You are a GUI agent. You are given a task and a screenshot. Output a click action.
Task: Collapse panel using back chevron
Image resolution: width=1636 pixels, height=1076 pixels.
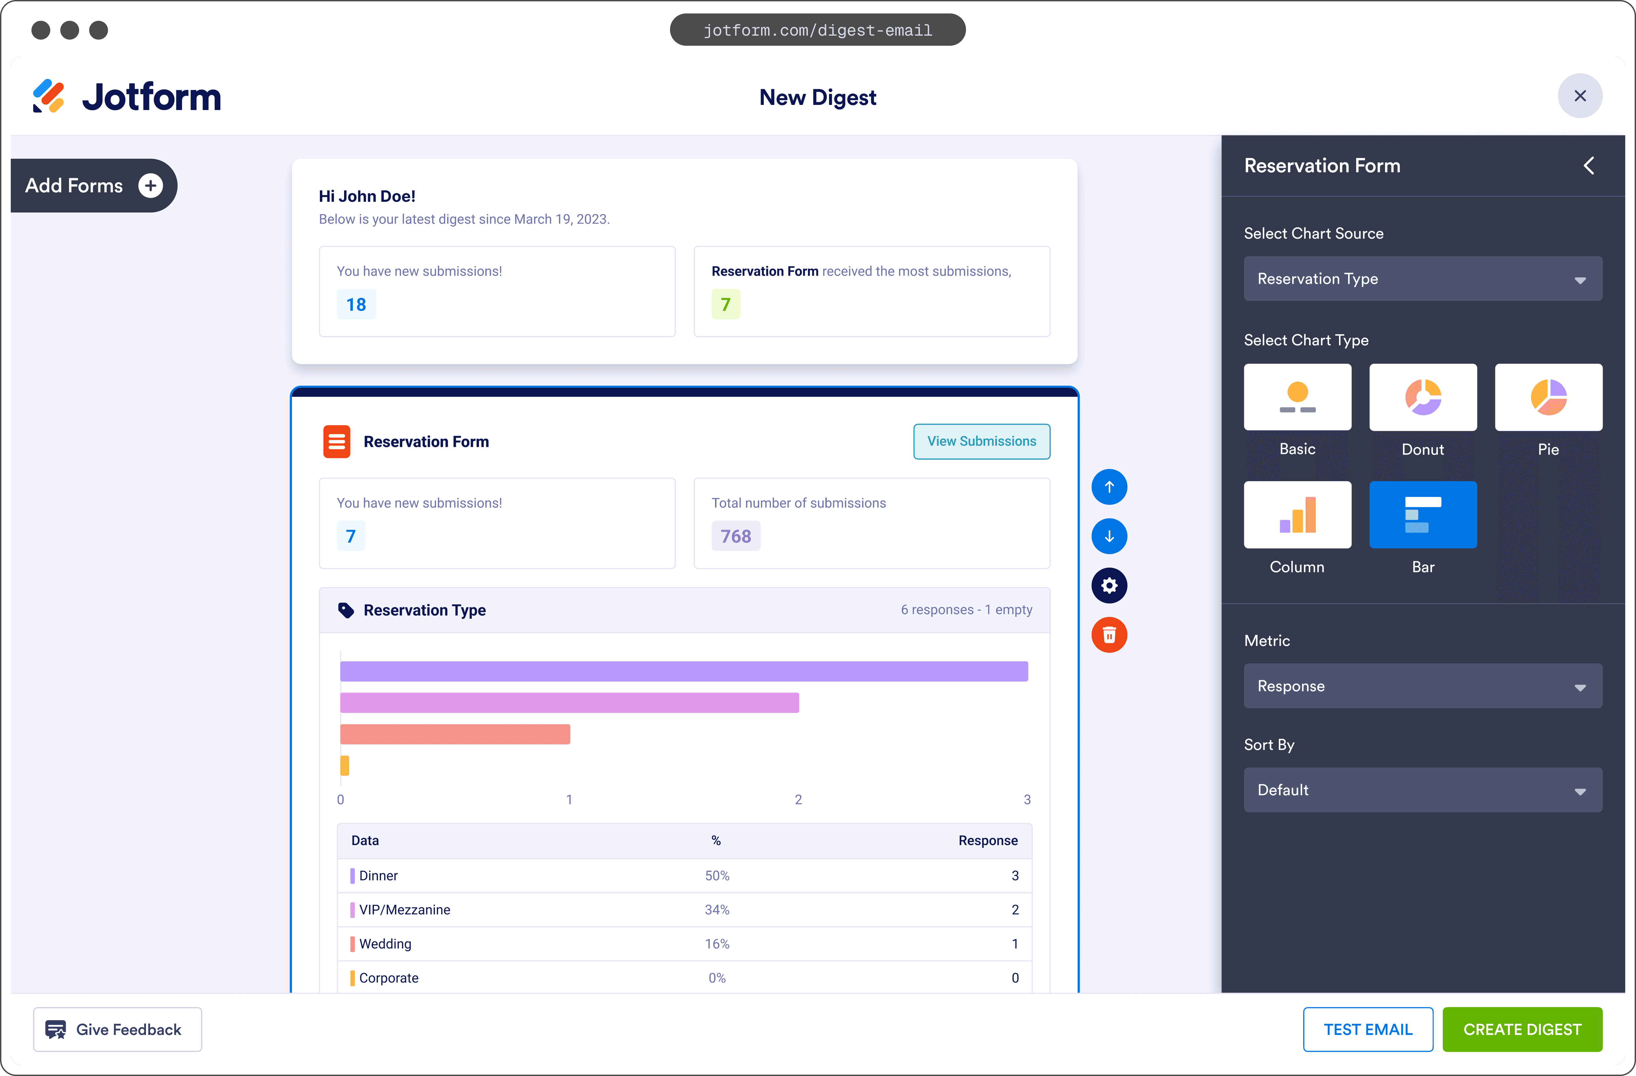coord(1589,165)
